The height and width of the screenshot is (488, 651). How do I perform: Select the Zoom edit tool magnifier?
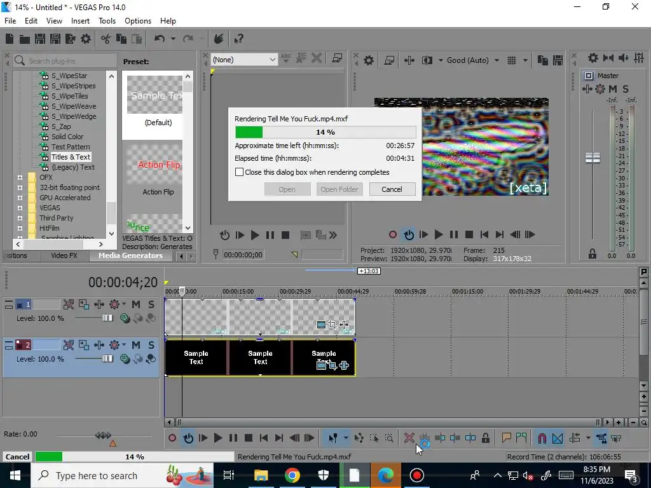(389, 438)
